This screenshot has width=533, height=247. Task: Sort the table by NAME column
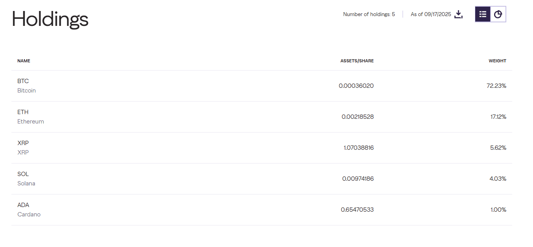(24, 61)
